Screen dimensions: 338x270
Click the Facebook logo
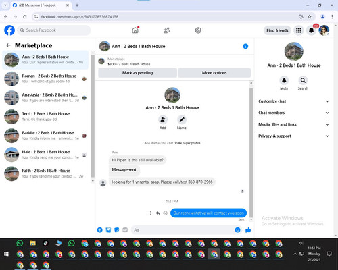(9, 30)
